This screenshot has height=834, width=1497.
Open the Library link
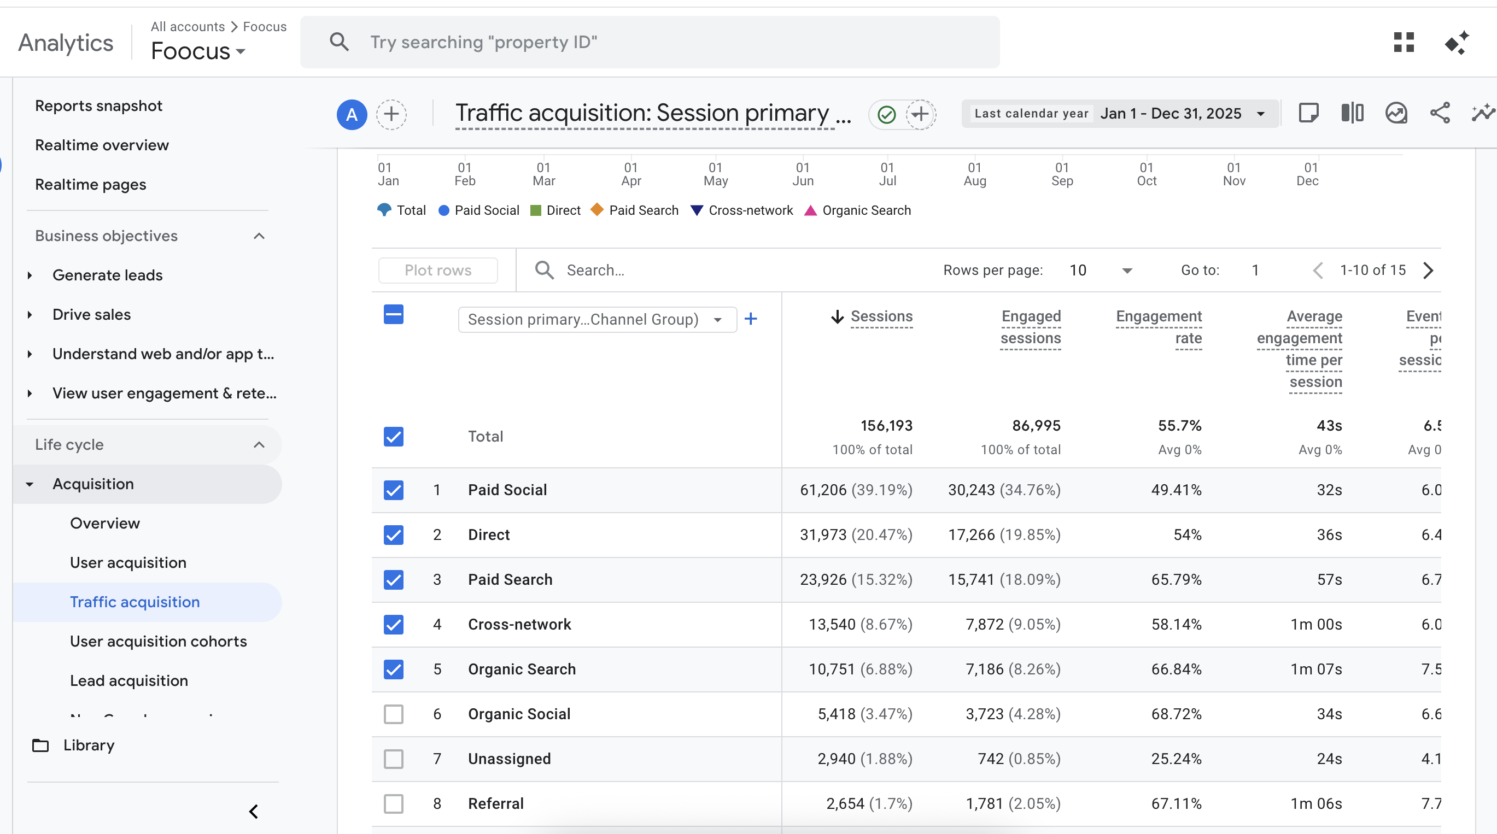(x=89, y=744)
